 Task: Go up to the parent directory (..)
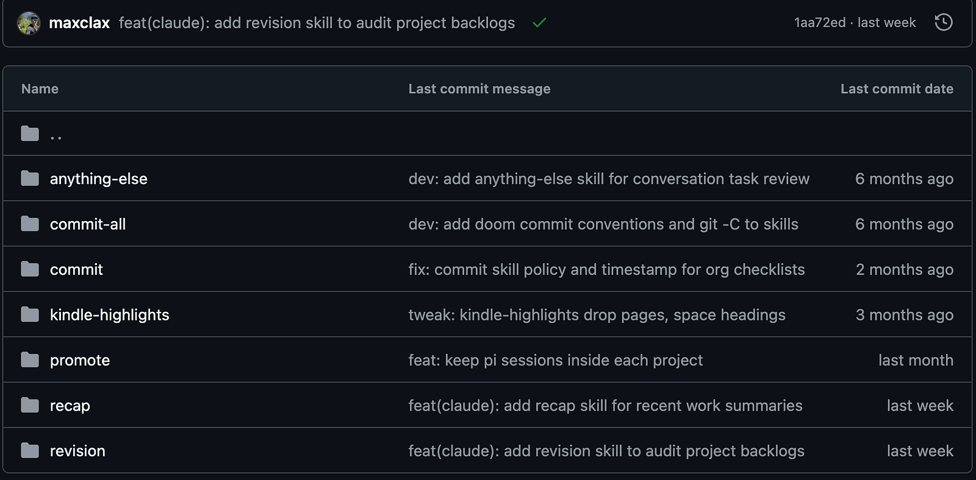(56, 135)
